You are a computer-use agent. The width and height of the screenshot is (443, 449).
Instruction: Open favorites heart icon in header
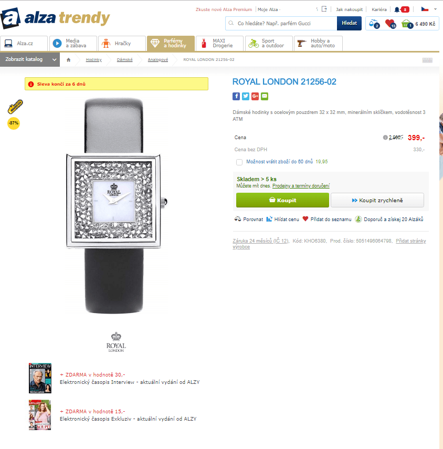pos(390,24)
